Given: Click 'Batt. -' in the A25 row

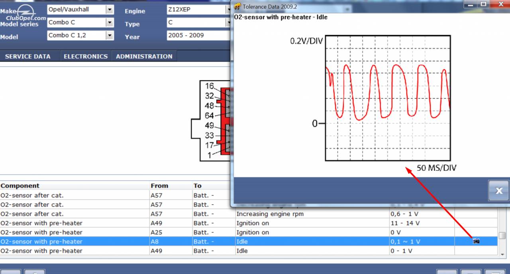Looking at the screenshot, I should coord(204,232).
